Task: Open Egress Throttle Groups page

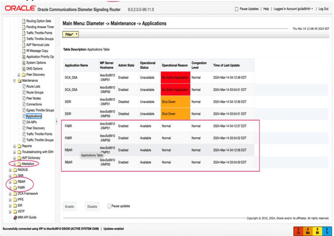Action: pyautogui.click(x=40, y=110)
